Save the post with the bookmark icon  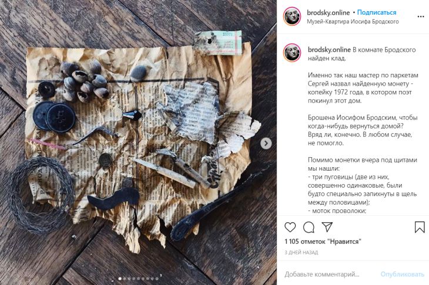coord(420,227)
